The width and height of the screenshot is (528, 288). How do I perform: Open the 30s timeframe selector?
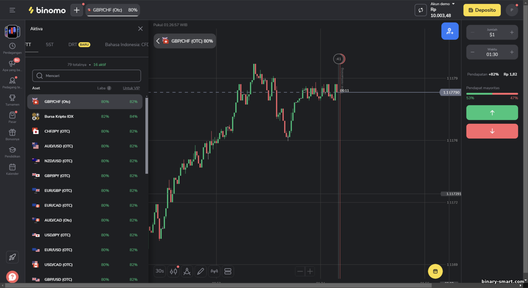pyautogui.click(x=160, y=271)
